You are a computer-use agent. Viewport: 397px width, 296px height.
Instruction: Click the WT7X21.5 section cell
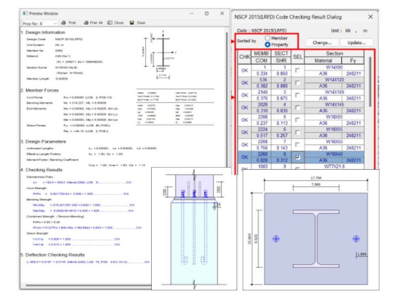(x=334, y=166)
